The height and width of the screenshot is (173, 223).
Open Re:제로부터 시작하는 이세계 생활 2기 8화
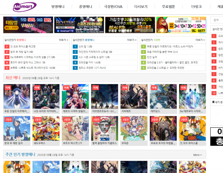(33, 57)
